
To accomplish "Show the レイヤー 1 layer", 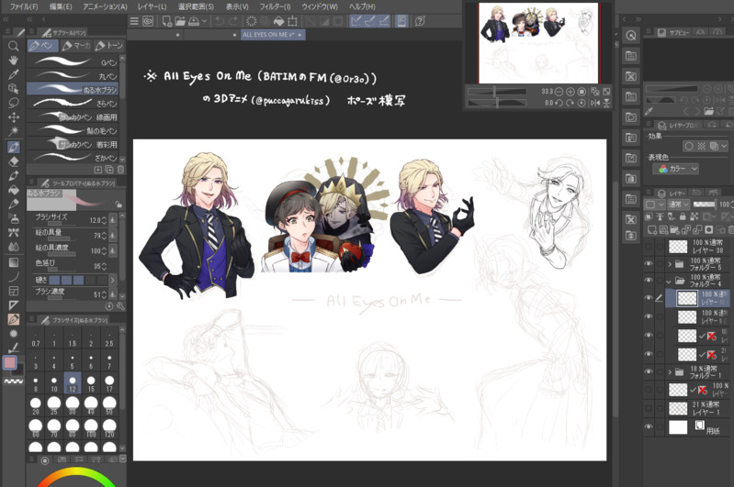I will pyautogui.click(x=649, y=408).
